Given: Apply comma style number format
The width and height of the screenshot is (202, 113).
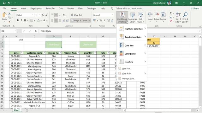Looking at the screenshot, I should 104,20.
